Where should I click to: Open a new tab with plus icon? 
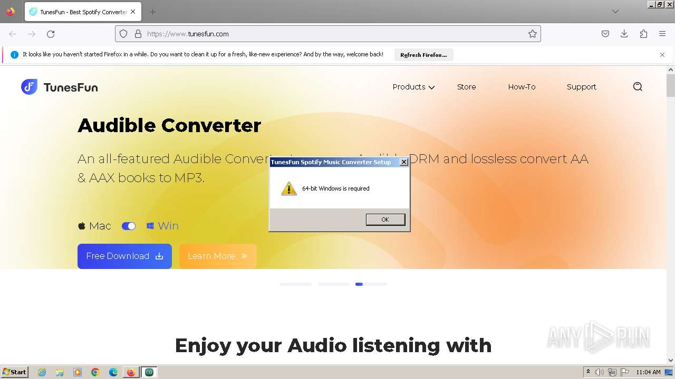(152, 12)
